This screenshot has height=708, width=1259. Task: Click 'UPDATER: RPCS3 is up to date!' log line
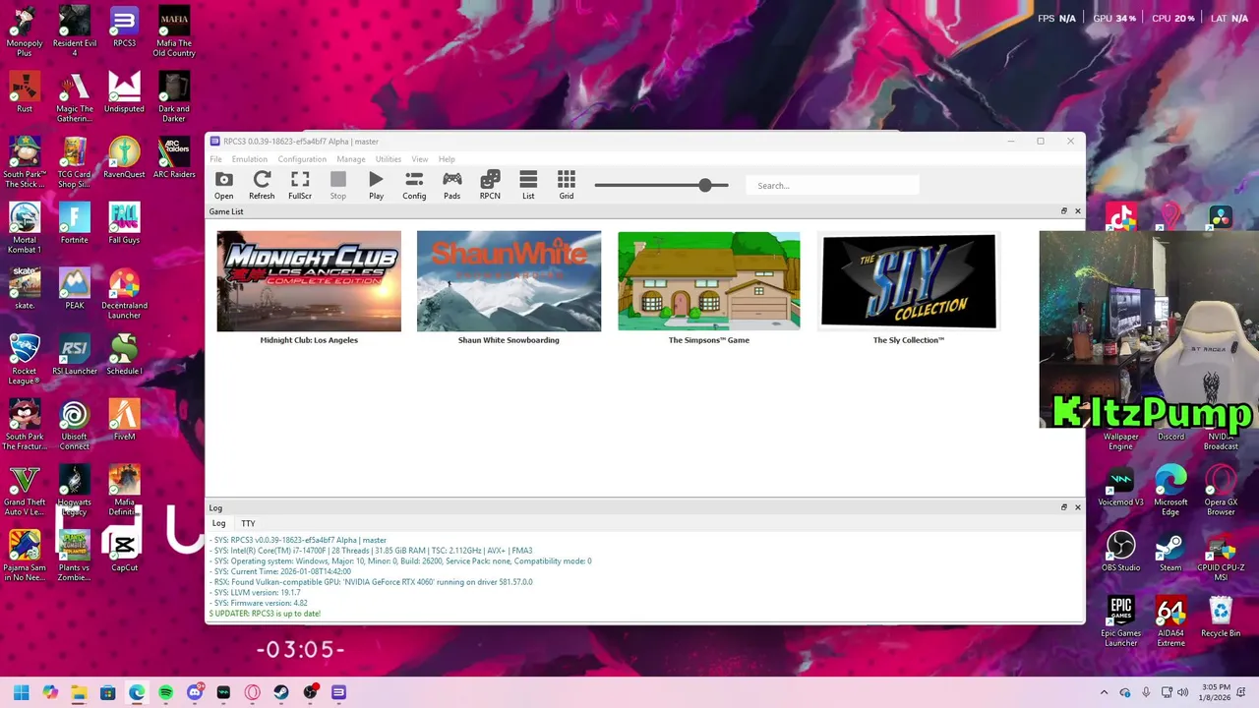[266, 614]
